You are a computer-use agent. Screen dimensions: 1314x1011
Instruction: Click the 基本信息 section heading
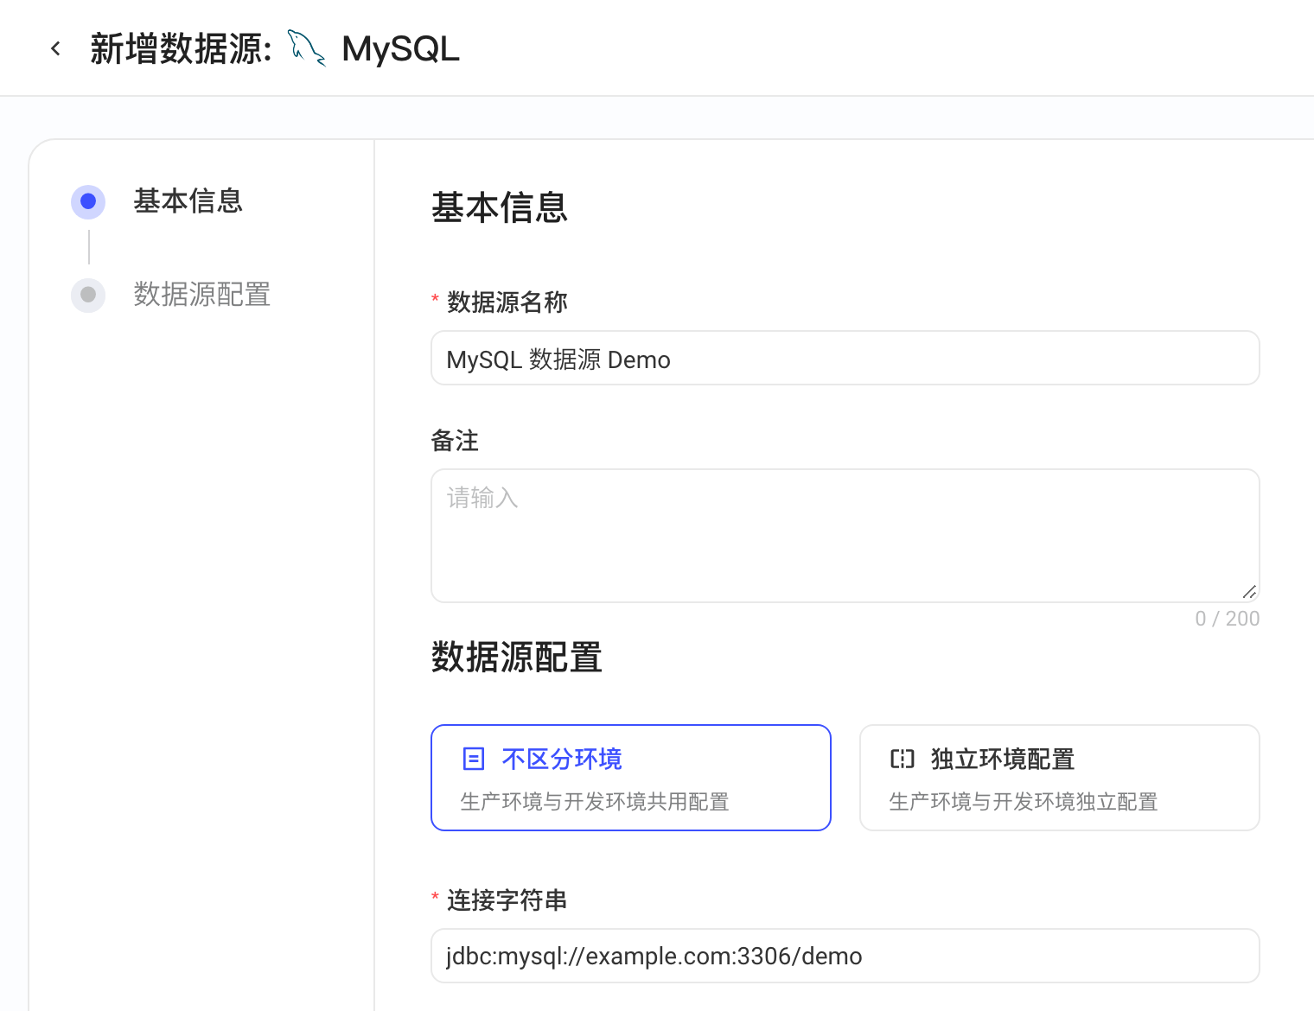coord(500,207)
